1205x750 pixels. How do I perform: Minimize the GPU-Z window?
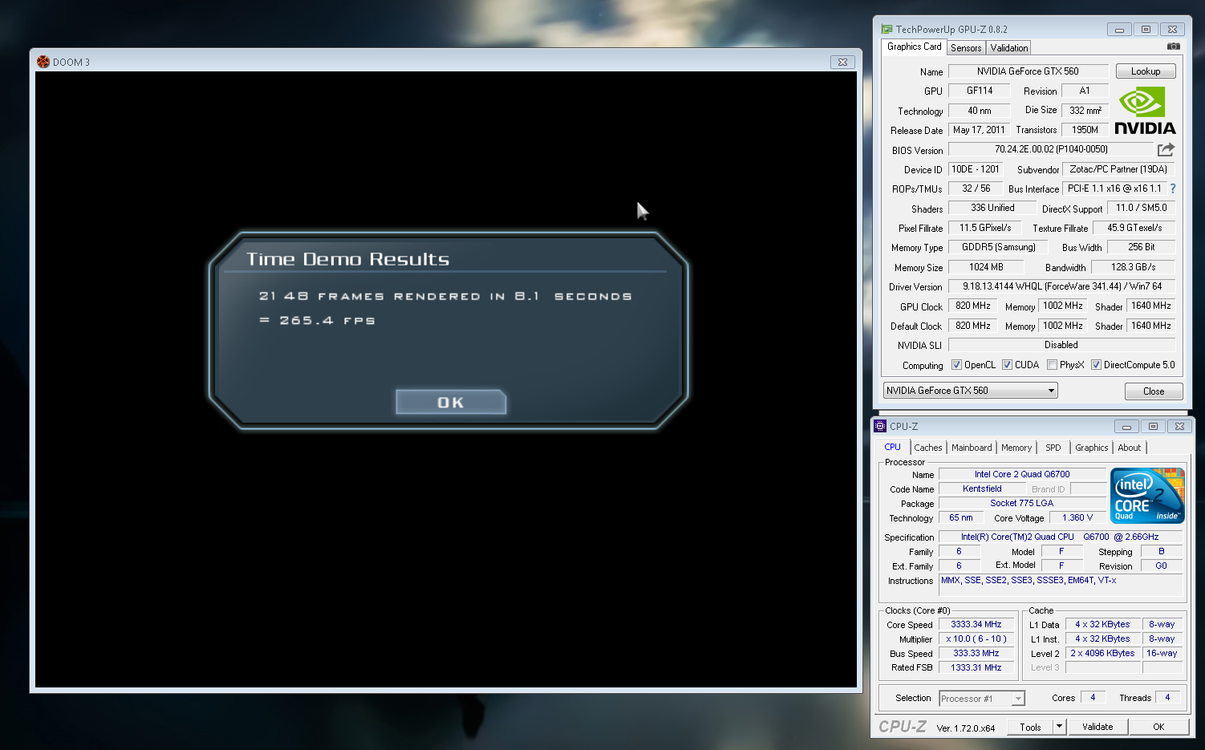click(1119, 30)
